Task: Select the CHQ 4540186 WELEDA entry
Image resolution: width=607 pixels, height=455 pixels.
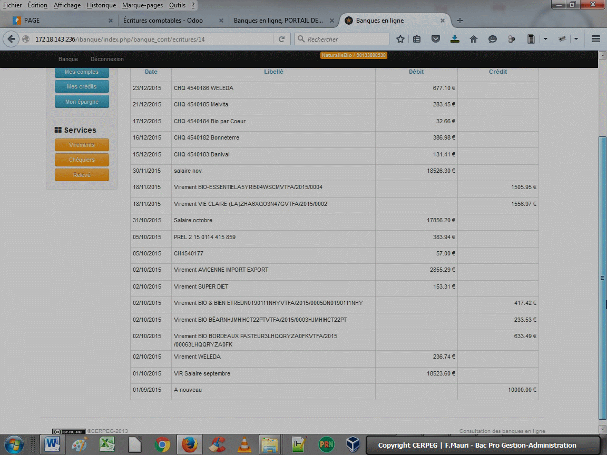Action: coord(335,88)
